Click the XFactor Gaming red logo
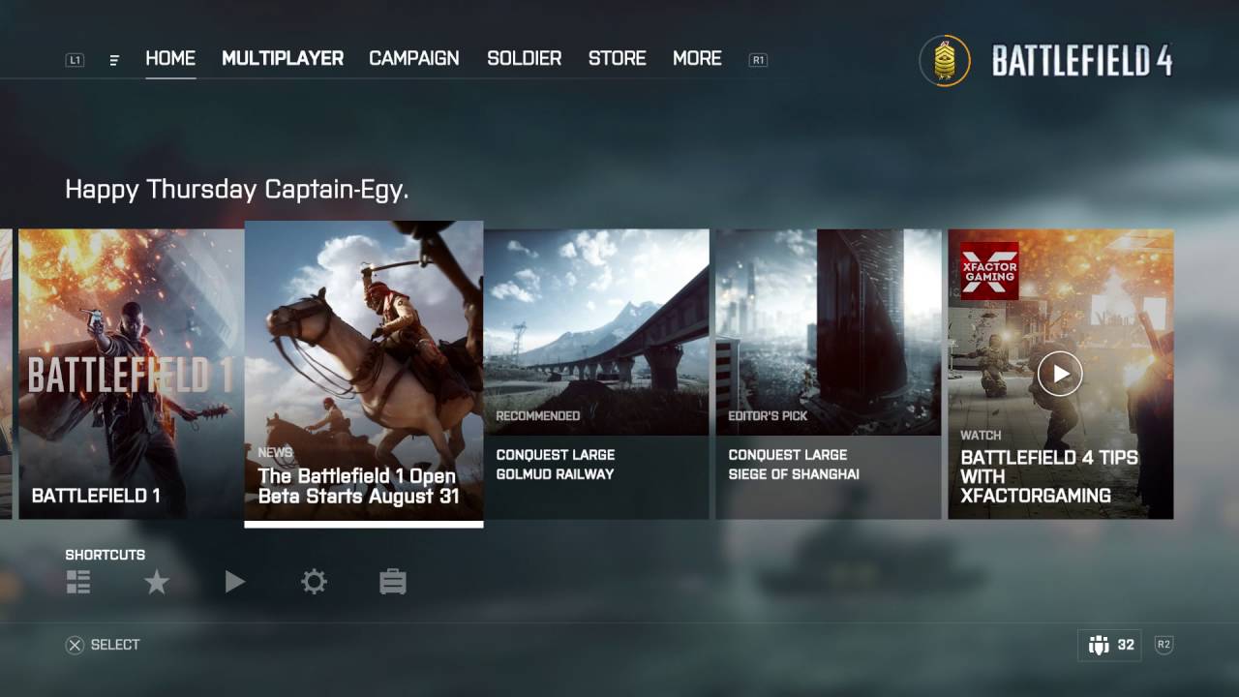This screenshot has height=697, width=1239. point(989,271)
